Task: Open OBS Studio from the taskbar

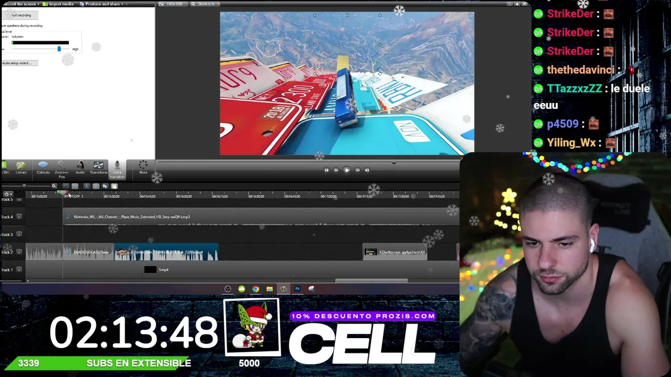Action: click(x=228, y=289)
